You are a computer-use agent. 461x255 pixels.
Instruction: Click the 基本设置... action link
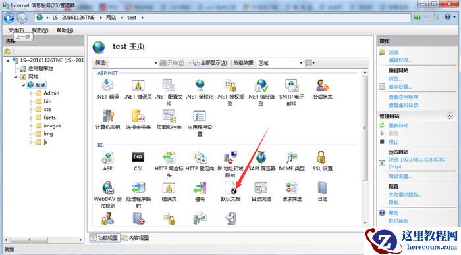point(400,87)
